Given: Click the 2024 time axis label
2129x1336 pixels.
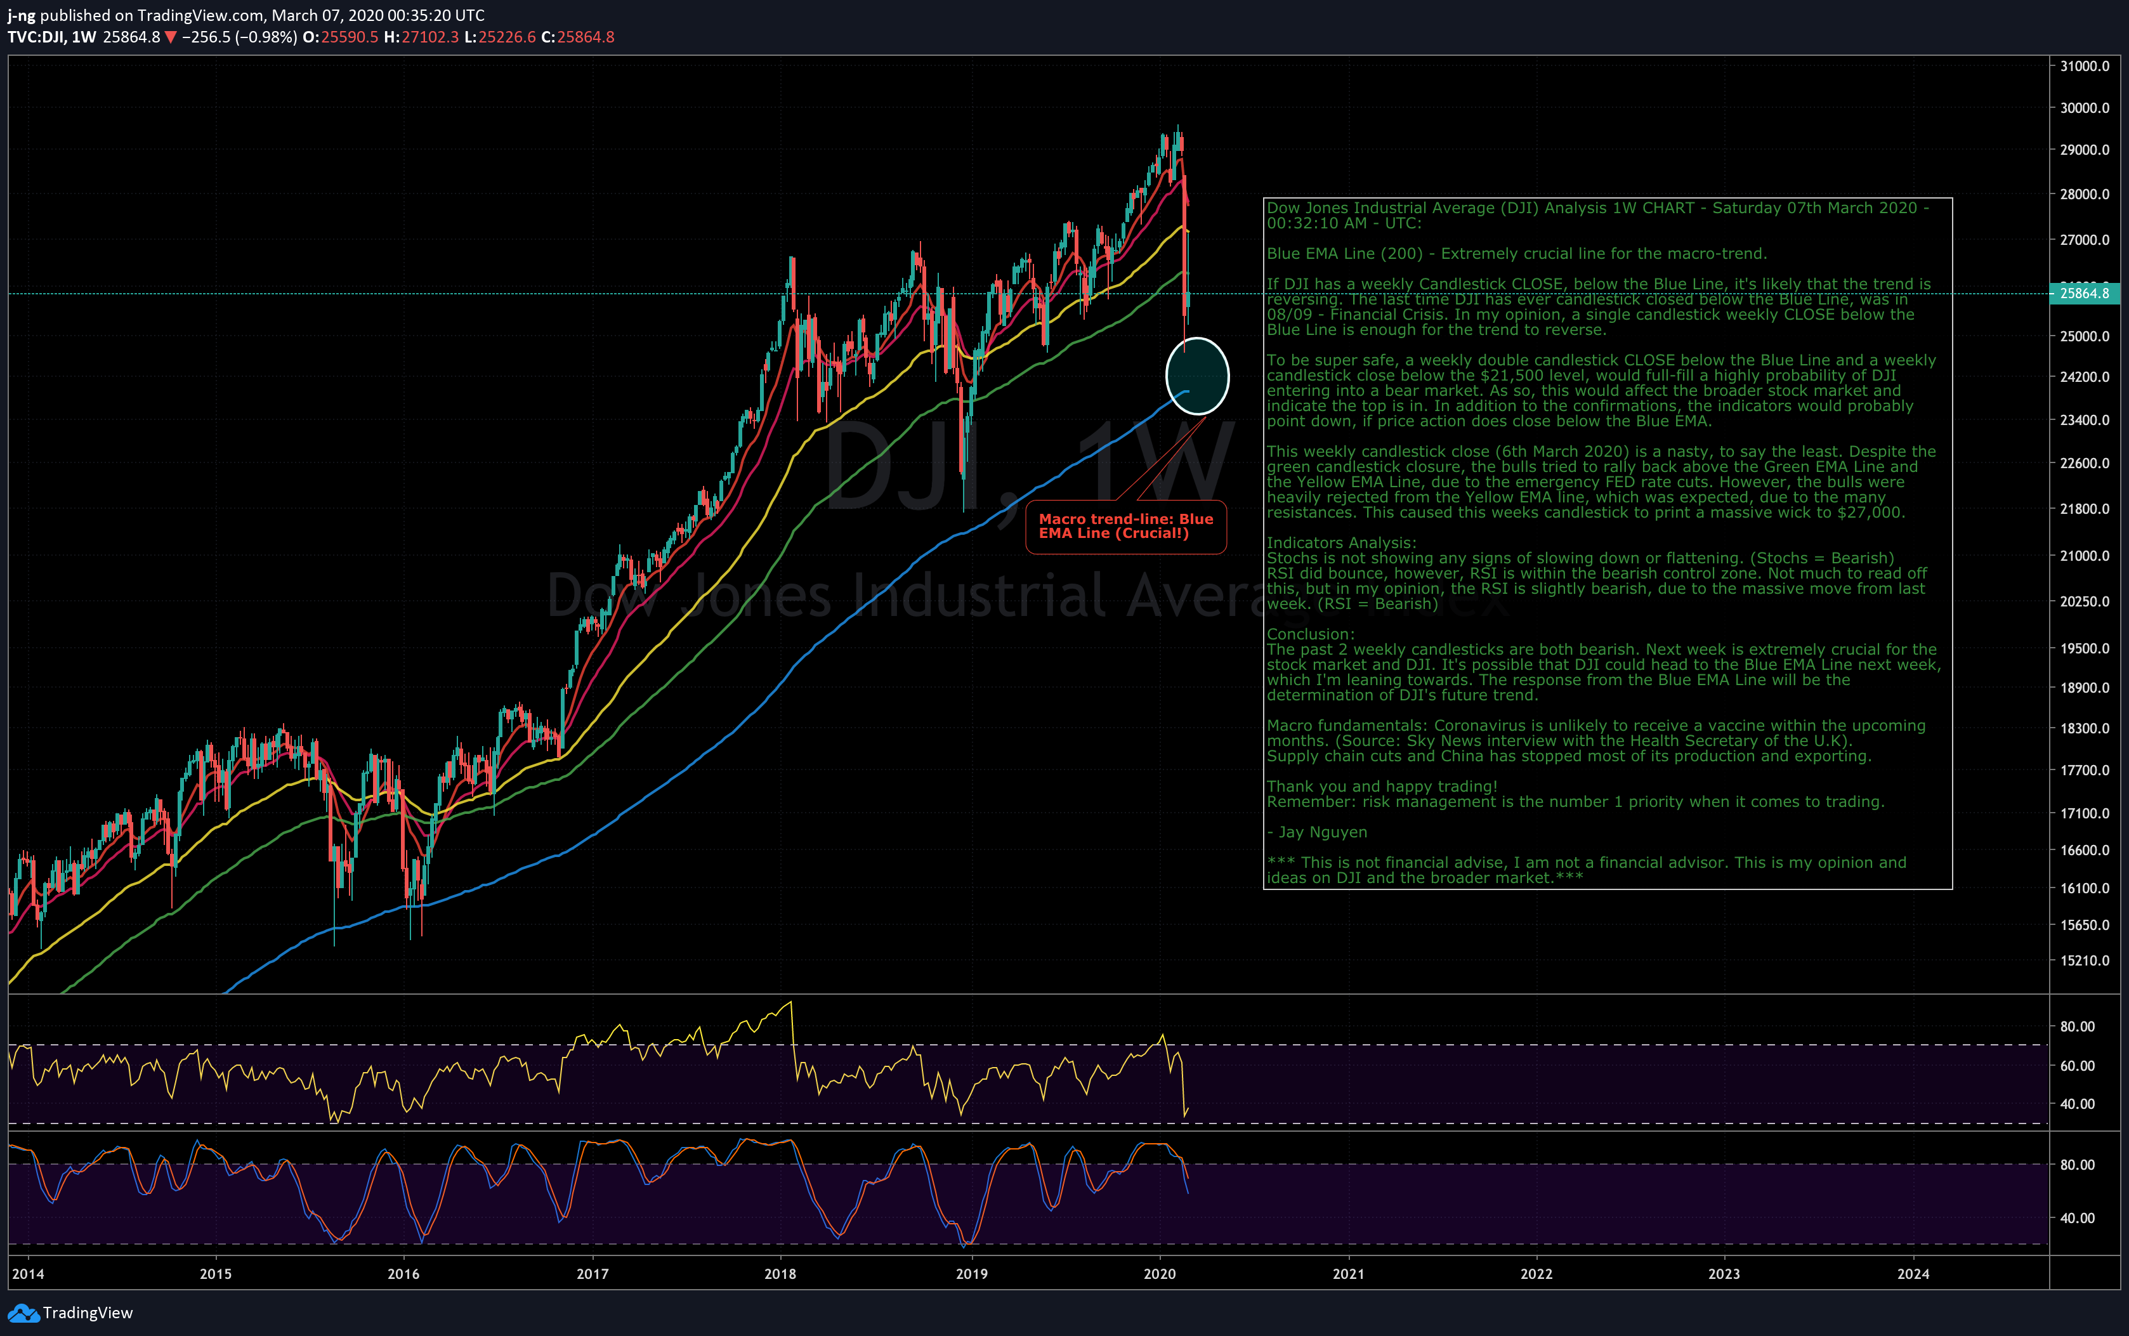Looking at the screenshot, I should coord(1913,1273).
